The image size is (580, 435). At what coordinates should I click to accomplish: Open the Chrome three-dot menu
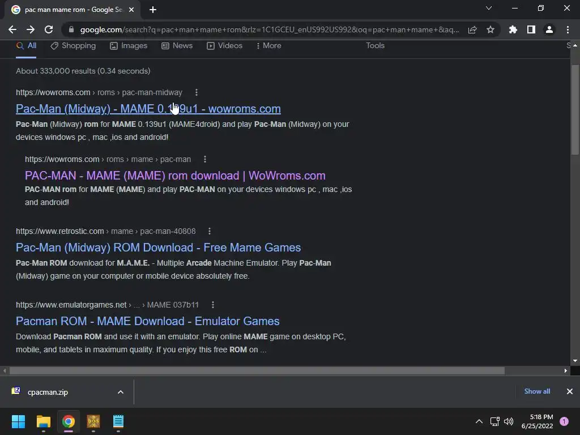pyautogui.click(x=568, y=29)
